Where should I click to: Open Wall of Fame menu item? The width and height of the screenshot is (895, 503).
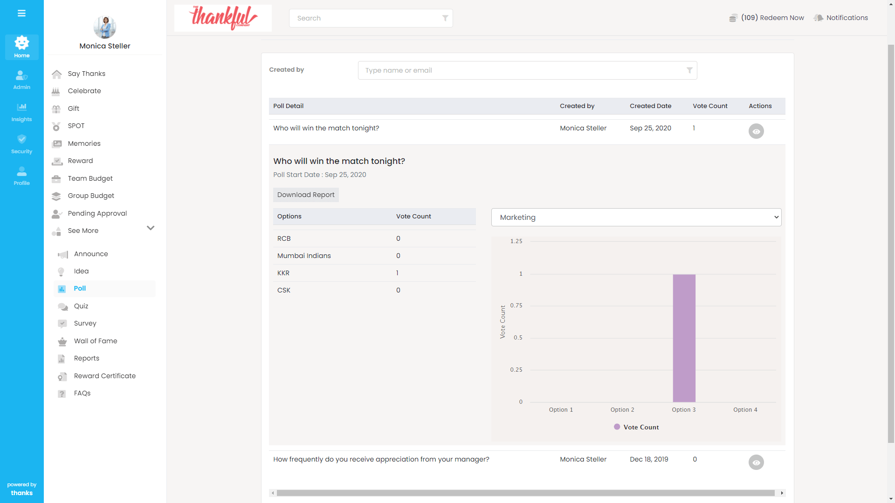point(96,341)
